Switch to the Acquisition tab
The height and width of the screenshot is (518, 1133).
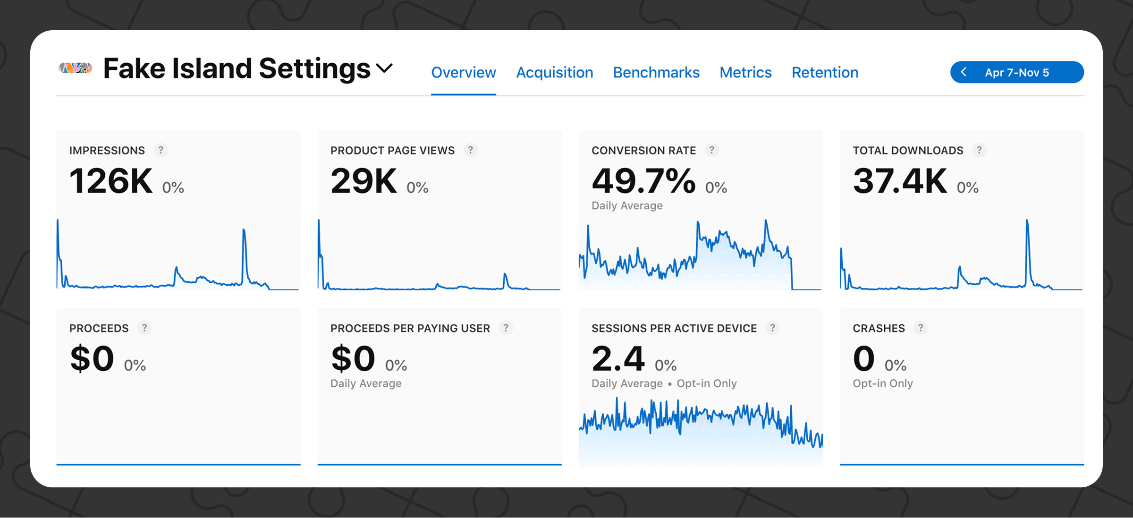(x=555, y=72)
